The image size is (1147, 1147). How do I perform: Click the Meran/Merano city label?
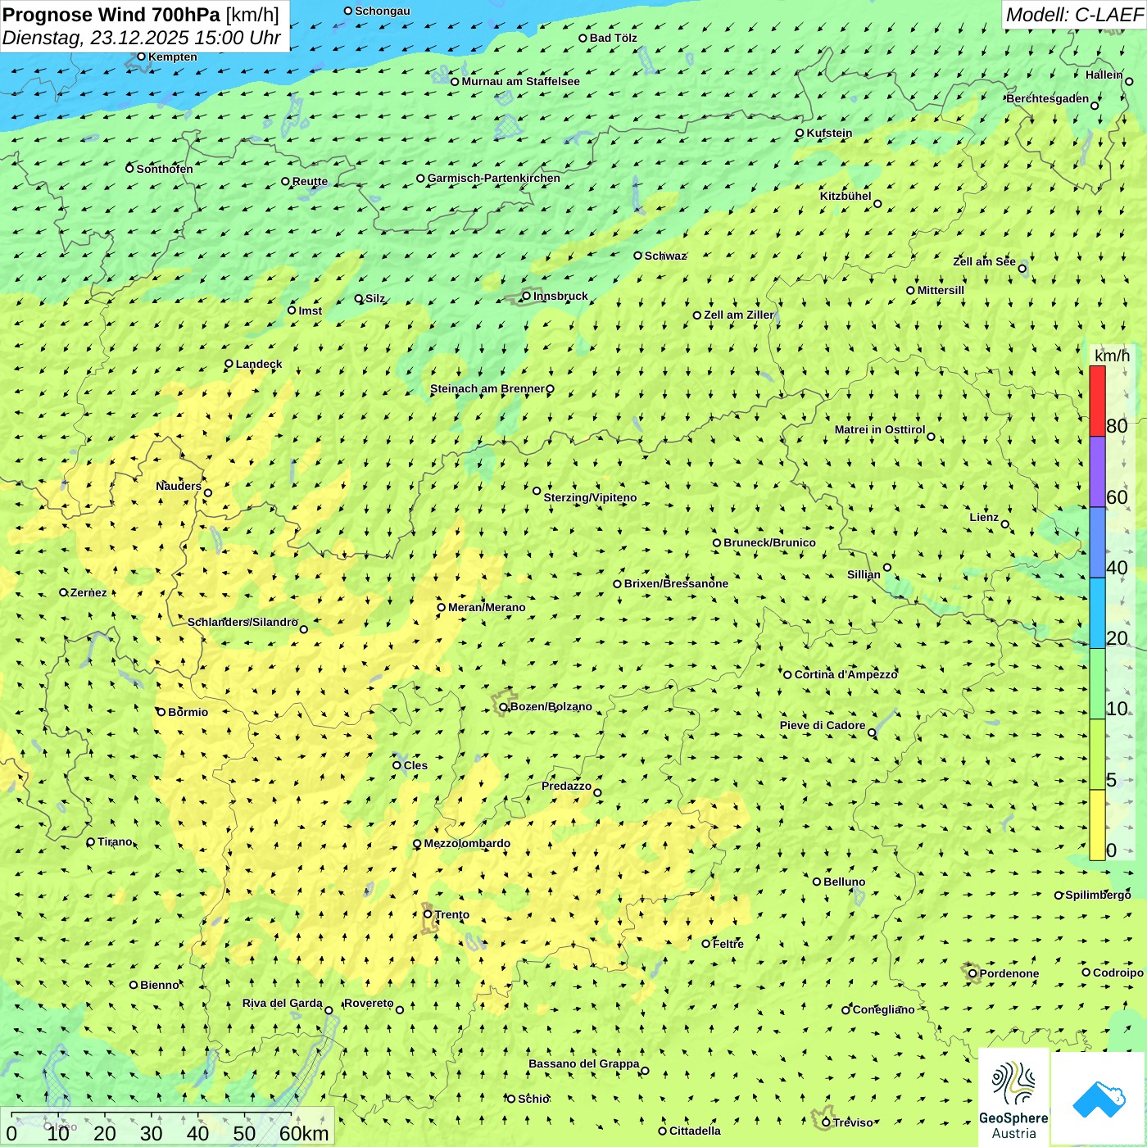click(x=487, y=607)
